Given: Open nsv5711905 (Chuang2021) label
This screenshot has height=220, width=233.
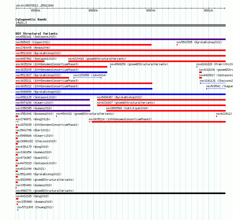Looking at the screenshot, I should (x=35, y=207).
